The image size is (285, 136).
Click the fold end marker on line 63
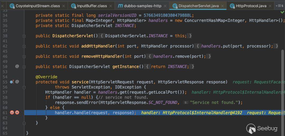[24, 123]
